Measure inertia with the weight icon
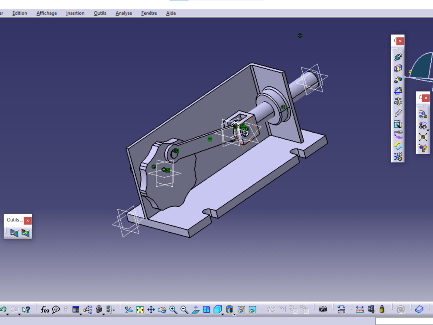Image resolution: width=433 pixels, height=325 pixels. click(x=382, y=309)
